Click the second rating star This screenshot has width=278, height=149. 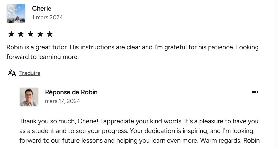pos(21,34)
